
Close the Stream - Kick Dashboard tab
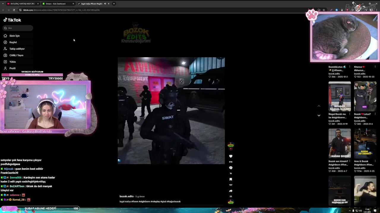[73, 4]
